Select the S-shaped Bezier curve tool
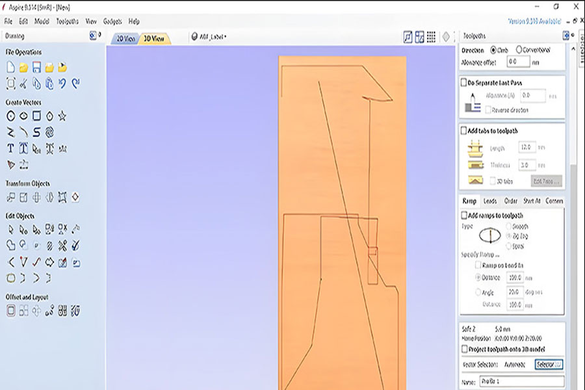 36,132
